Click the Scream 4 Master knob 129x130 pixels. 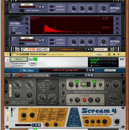point(117,121)
